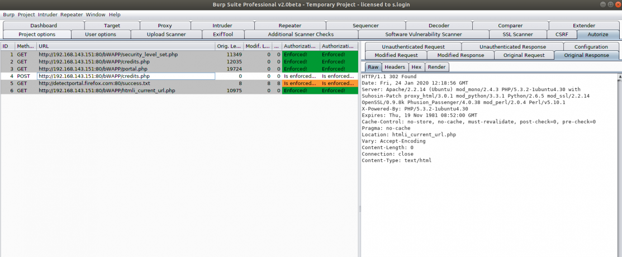Viewport: 622px width, 257px height.
Task: Sort table by ID column header
Action: pyautogui.click(x=8, y=46)
